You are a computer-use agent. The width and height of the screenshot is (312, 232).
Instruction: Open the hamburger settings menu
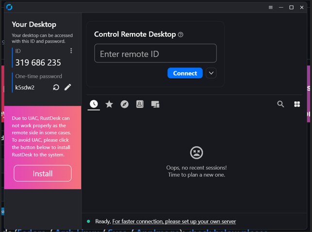coord(271,7)
